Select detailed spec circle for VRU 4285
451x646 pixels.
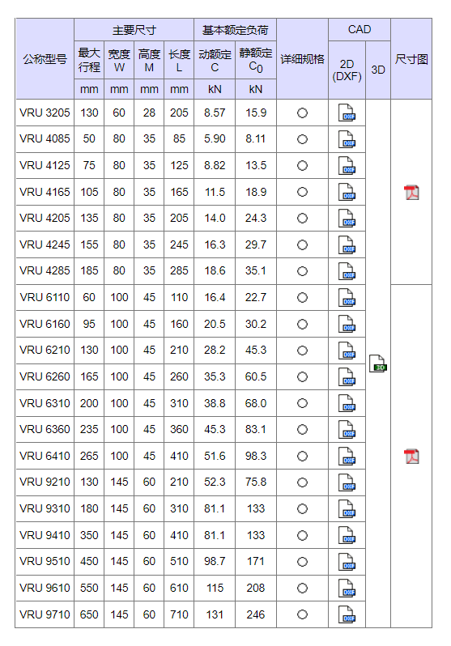(302, 271)
